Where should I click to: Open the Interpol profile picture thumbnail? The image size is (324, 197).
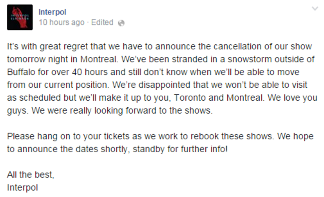click(x=20, y=17)
